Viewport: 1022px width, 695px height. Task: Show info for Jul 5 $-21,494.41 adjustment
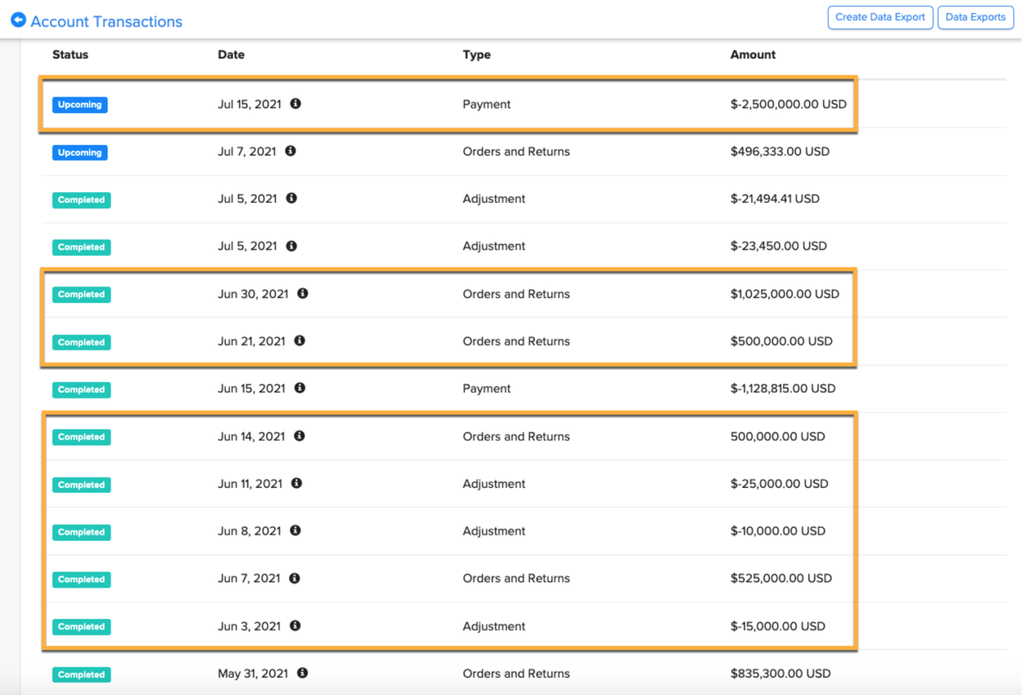[x=291, y=198]
